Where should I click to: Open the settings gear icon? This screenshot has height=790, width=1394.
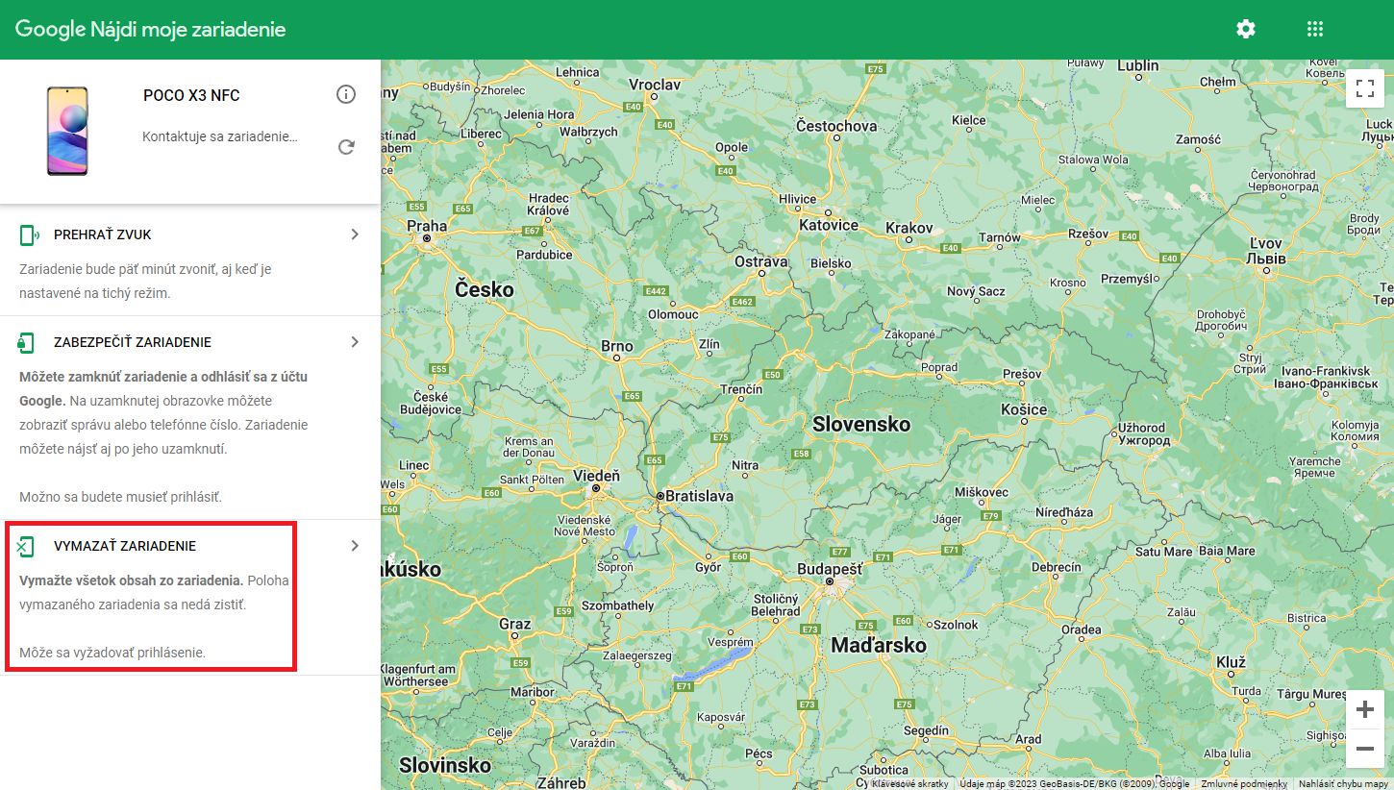point(1246,29)
